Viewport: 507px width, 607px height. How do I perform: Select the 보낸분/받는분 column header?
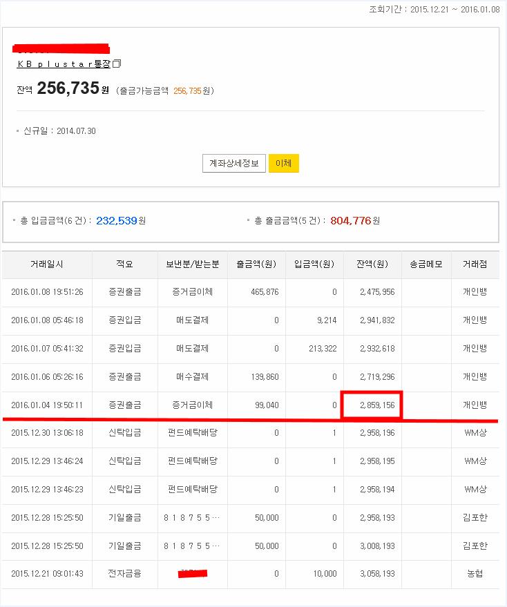tap(193, 264)
